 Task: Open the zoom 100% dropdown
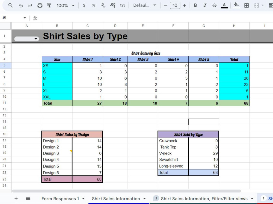point(66,5)
